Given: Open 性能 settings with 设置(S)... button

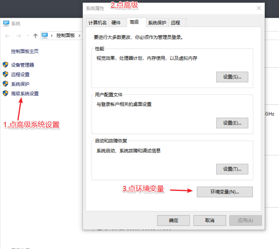Looking at the screenshot, I should [x=232, y=77].
